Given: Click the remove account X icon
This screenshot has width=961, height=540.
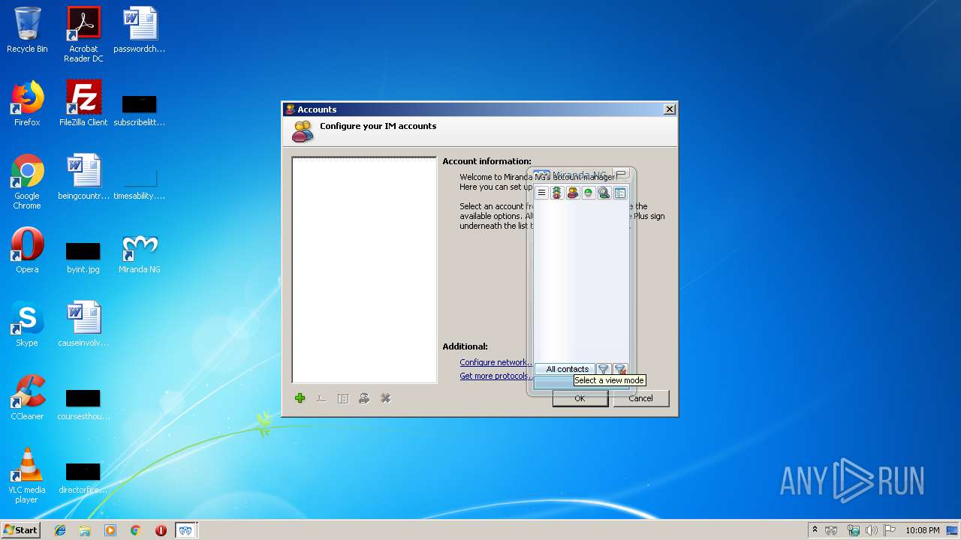Looking at the screenshot, I should tap(386, 398).
